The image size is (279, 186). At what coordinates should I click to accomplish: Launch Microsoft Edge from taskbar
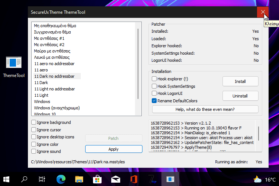pos(61,179)
